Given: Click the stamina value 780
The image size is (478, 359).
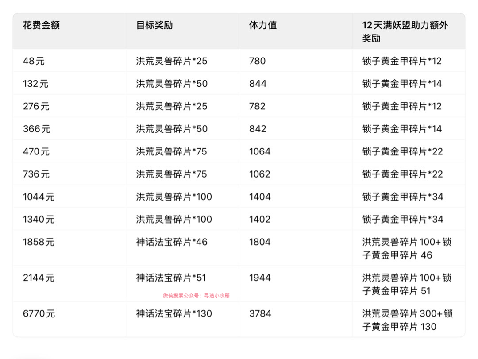Looking at the screenshot, I should point(258,61).
